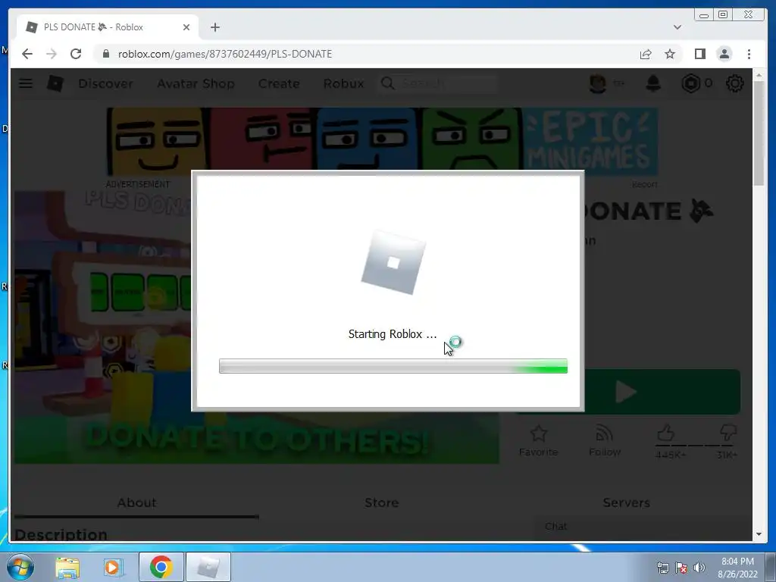Expand the tab search chevron
Image resolution: width=776 pixels, height=582 pixels.
[x=677, y=27]
